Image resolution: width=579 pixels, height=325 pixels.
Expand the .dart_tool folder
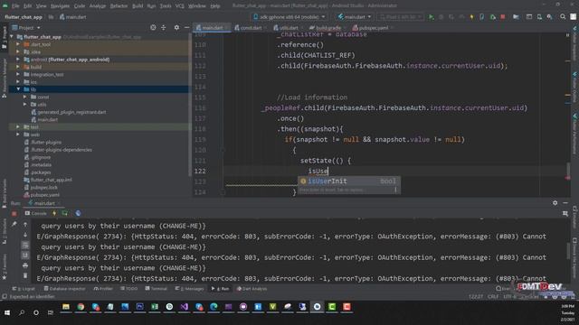pos(18,44)
